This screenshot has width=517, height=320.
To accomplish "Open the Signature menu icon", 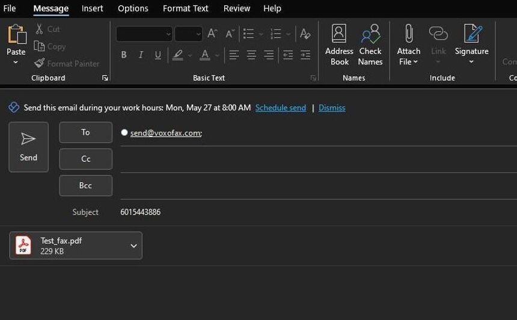I will coord(472,34).
